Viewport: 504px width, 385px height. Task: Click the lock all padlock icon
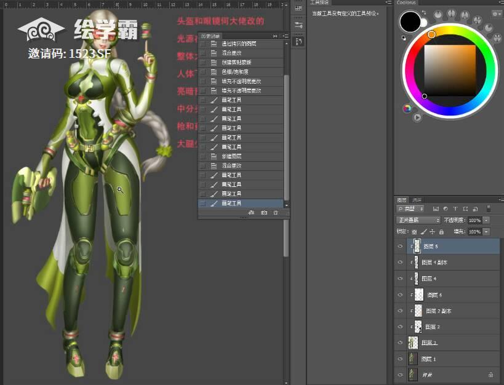(x=441, y=232)
